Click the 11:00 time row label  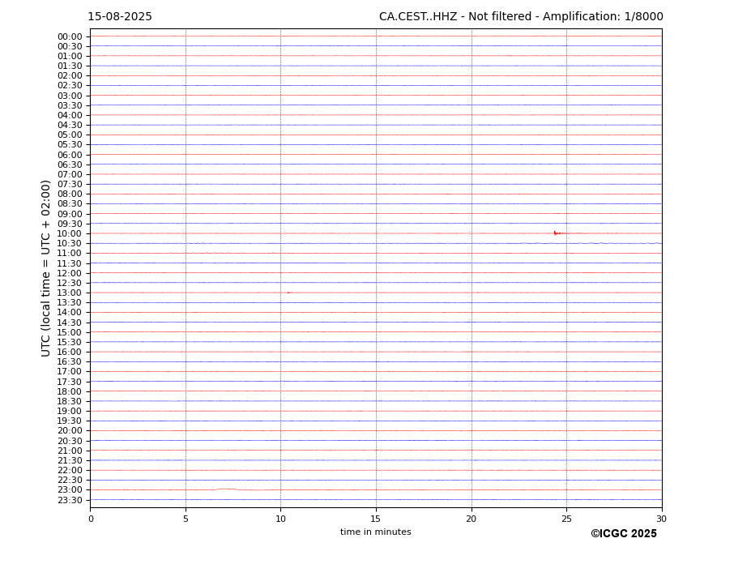(x=70, y=254)
